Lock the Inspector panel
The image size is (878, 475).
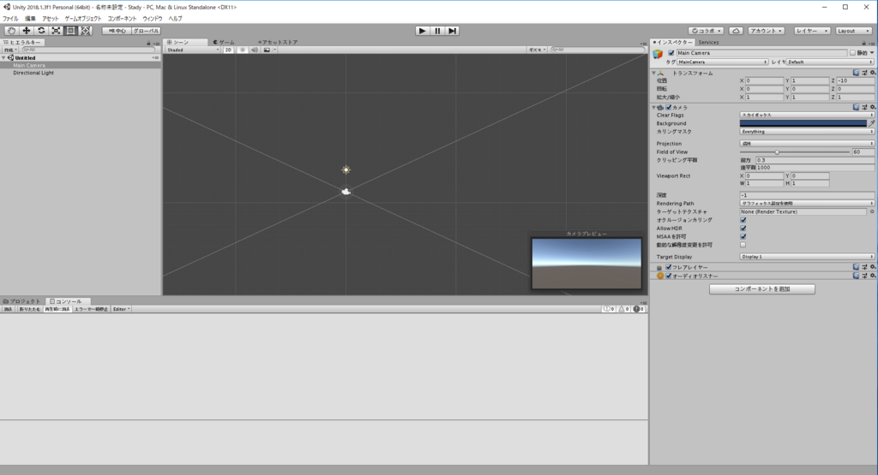click(x=863, y=43)
